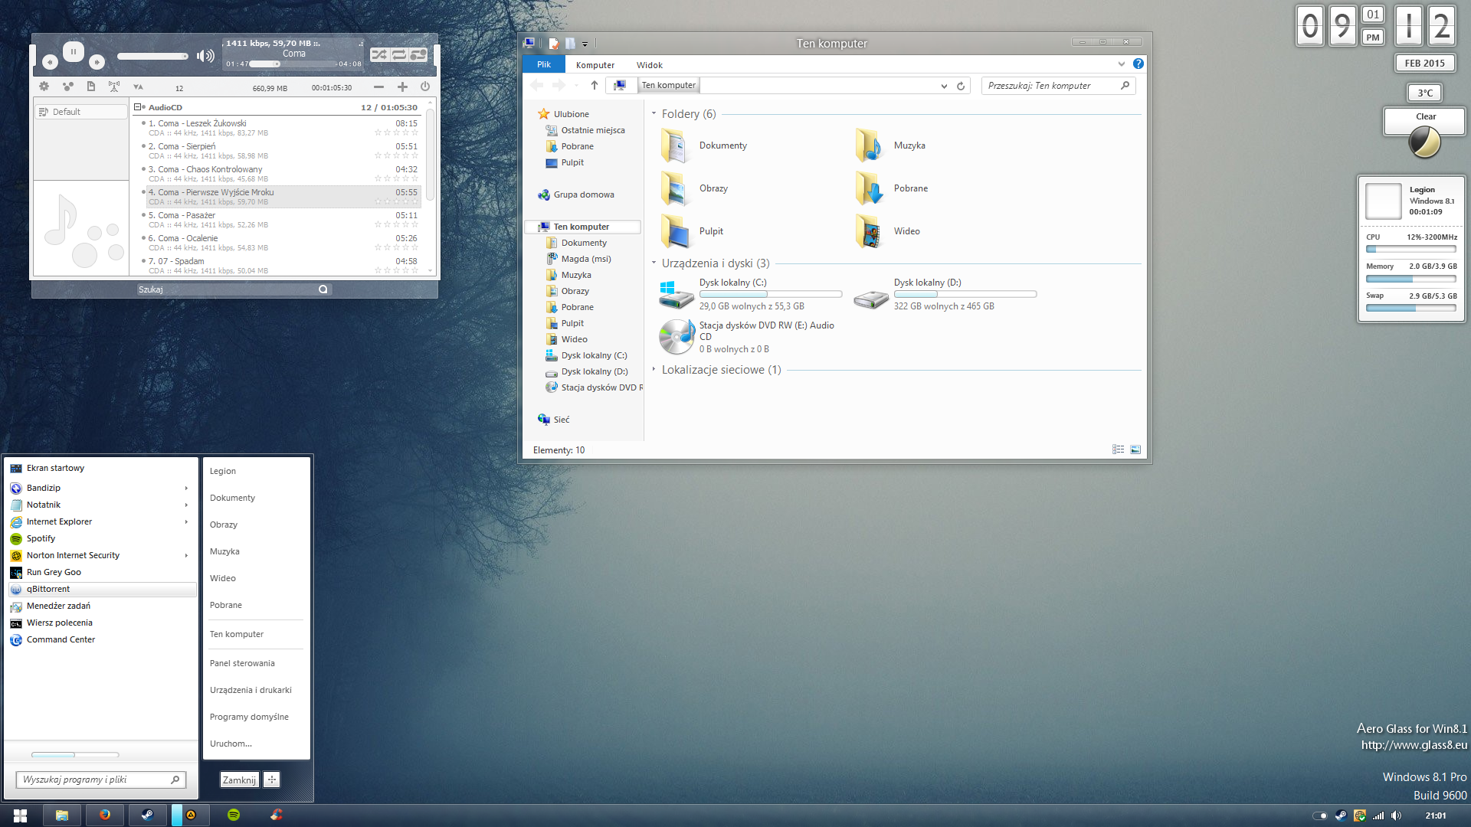Toggle shuffle mode in the media player
The image size is (1471, 827).
point(378,54)
